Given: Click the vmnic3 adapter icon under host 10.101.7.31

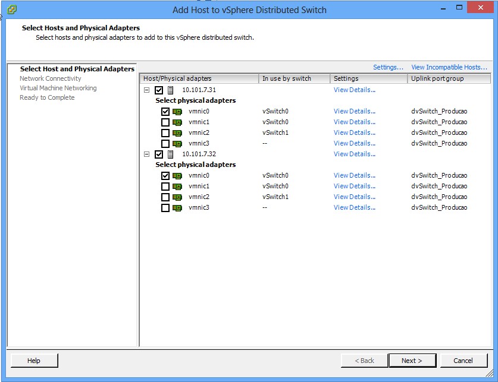Looking at the screenshot, I should 177,144.
